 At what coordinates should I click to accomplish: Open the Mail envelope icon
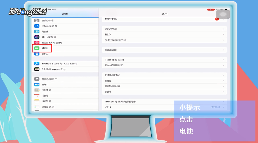click(37, 85)
